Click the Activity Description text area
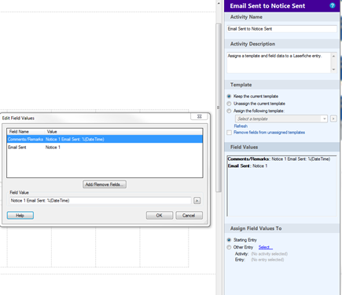The image size is (342, 295). (x=279, y=63)
